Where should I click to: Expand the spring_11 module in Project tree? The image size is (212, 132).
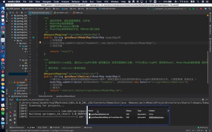[12, 29]
